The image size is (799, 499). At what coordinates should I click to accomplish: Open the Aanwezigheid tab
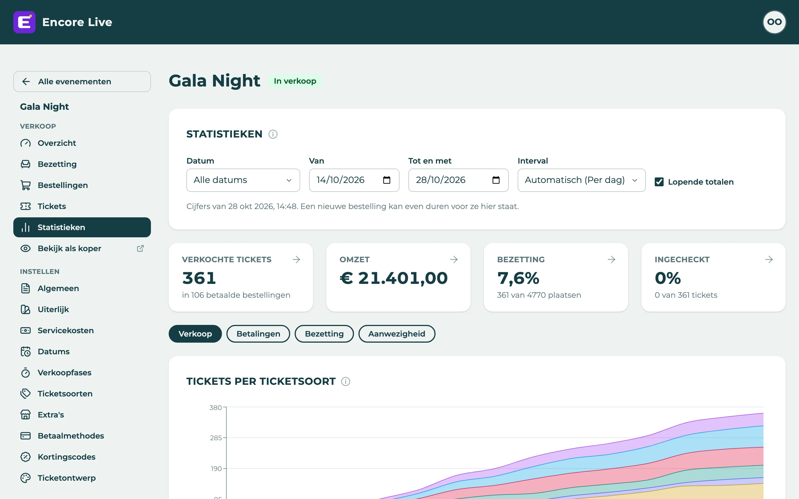(x=396, y=334)
